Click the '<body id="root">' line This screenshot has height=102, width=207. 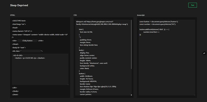pos(19,48)
